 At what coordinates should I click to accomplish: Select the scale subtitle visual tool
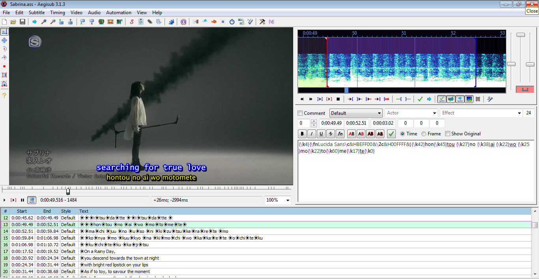tap(4, 66)
